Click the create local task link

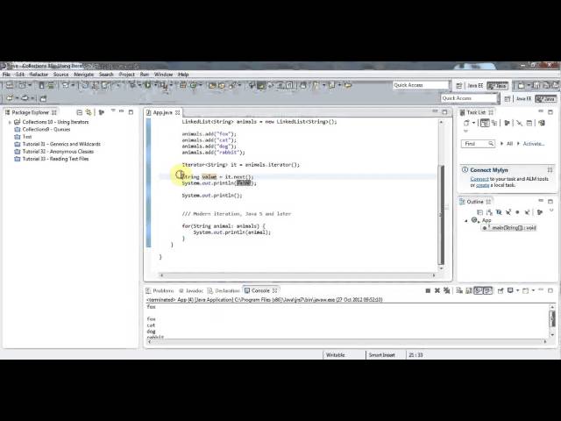point(482,185)
